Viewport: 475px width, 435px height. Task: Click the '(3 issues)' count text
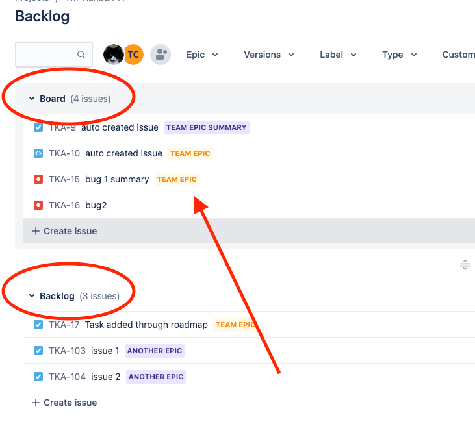(99, 296)
